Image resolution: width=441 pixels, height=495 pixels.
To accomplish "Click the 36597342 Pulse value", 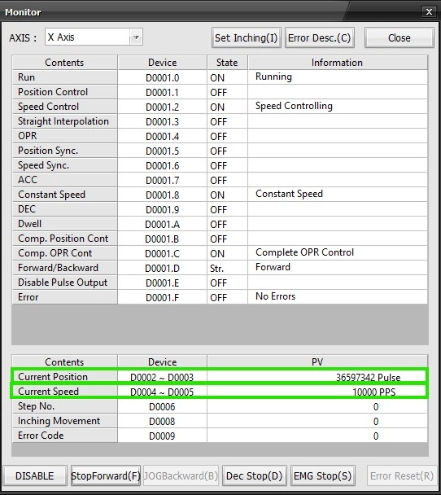I will pyautogui.click(x=368, y=377).
